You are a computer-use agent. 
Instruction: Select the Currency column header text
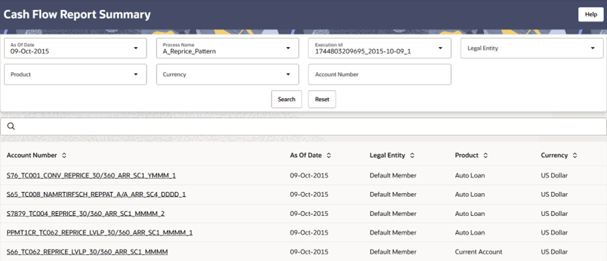click(555, 156)
